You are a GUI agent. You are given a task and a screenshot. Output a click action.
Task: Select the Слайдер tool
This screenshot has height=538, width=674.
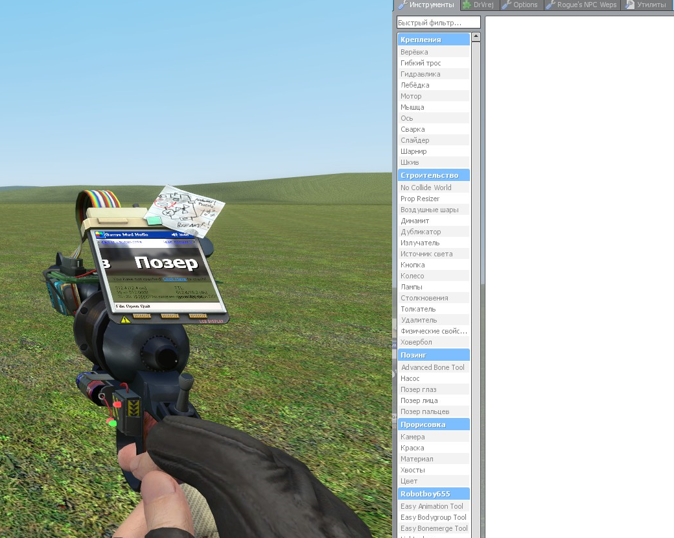434,140
